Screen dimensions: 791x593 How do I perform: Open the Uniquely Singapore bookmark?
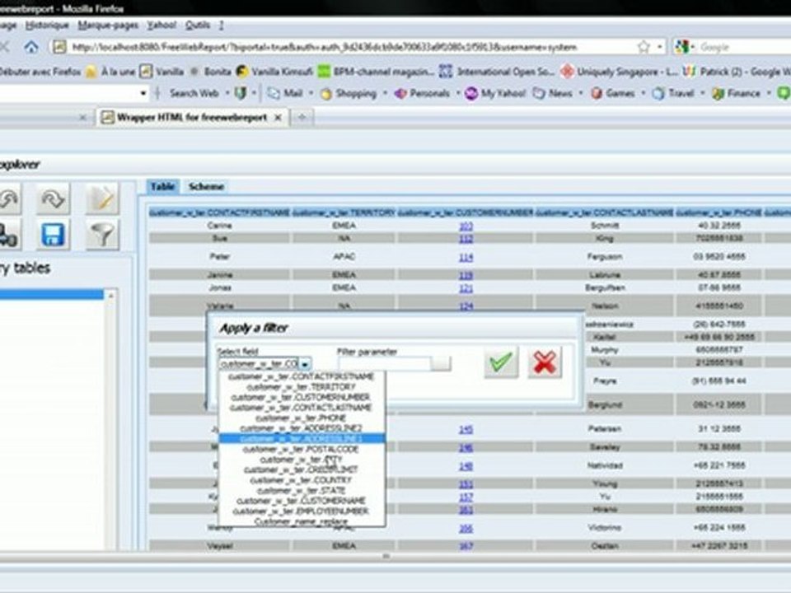point(619,72)
